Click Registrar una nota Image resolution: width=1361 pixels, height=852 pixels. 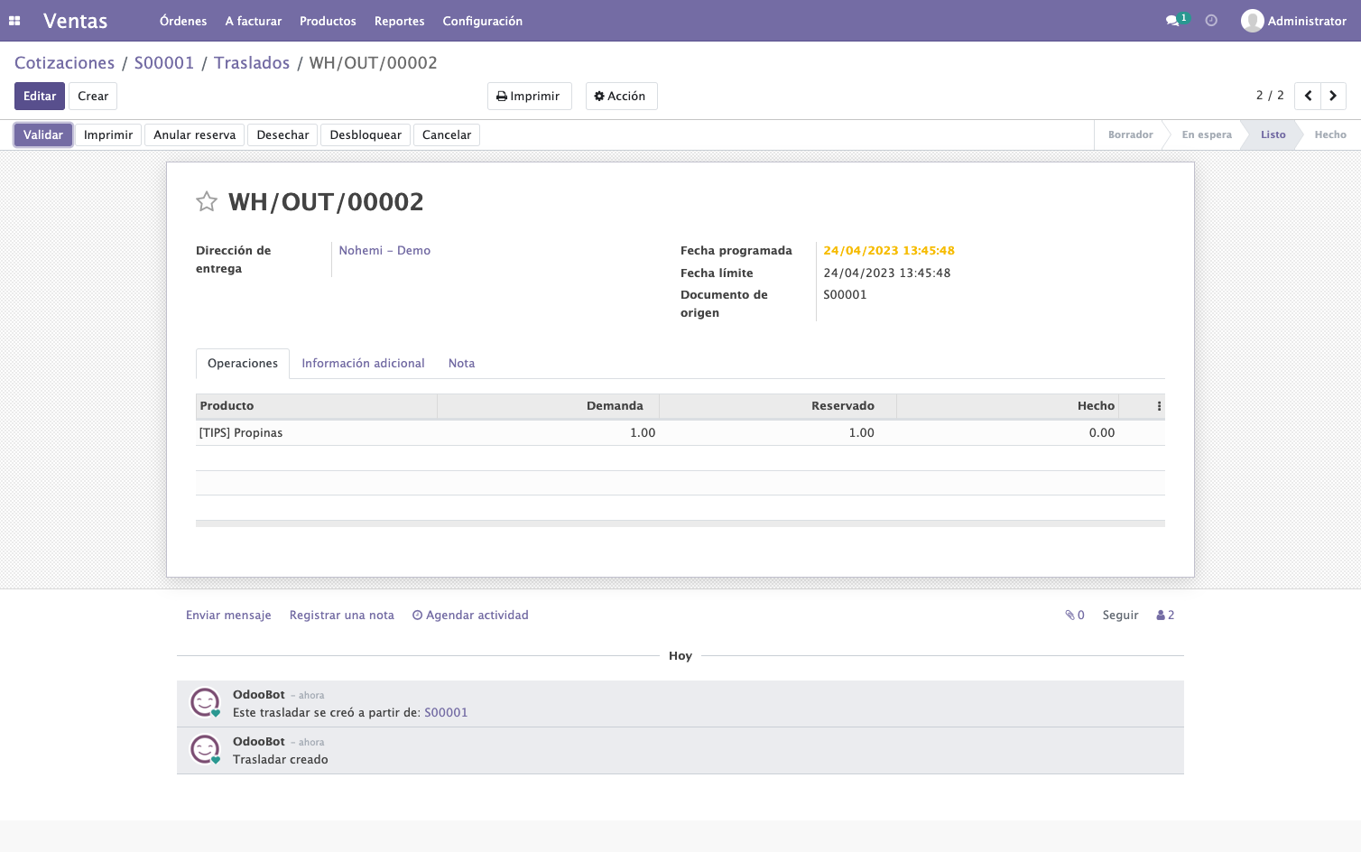click(342, 615)
